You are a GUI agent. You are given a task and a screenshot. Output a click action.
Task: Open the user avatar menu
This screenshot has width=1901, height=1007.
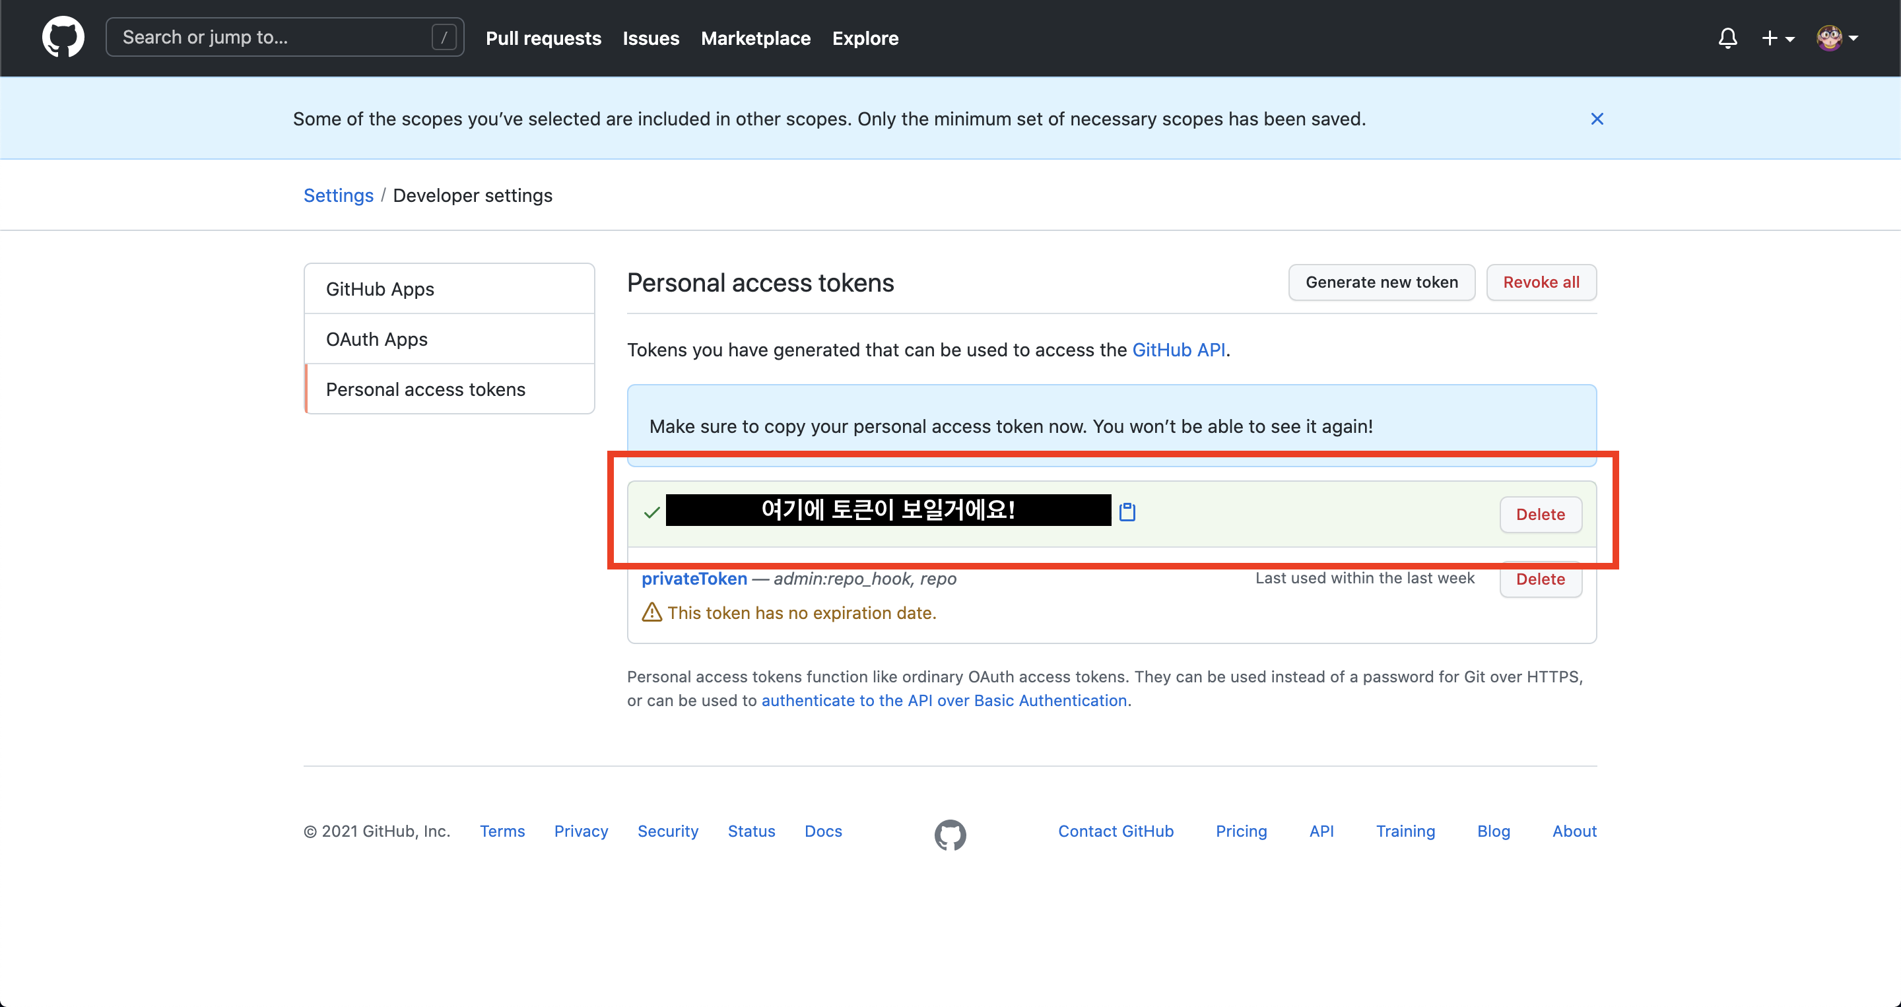pos(1836,38)
